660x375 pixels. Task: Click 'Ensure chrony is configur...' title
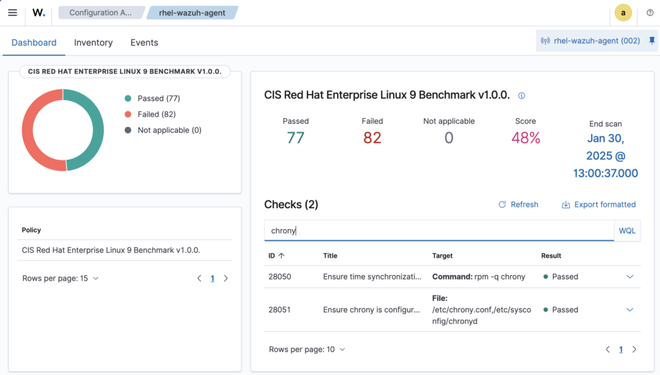click(371, 310)
